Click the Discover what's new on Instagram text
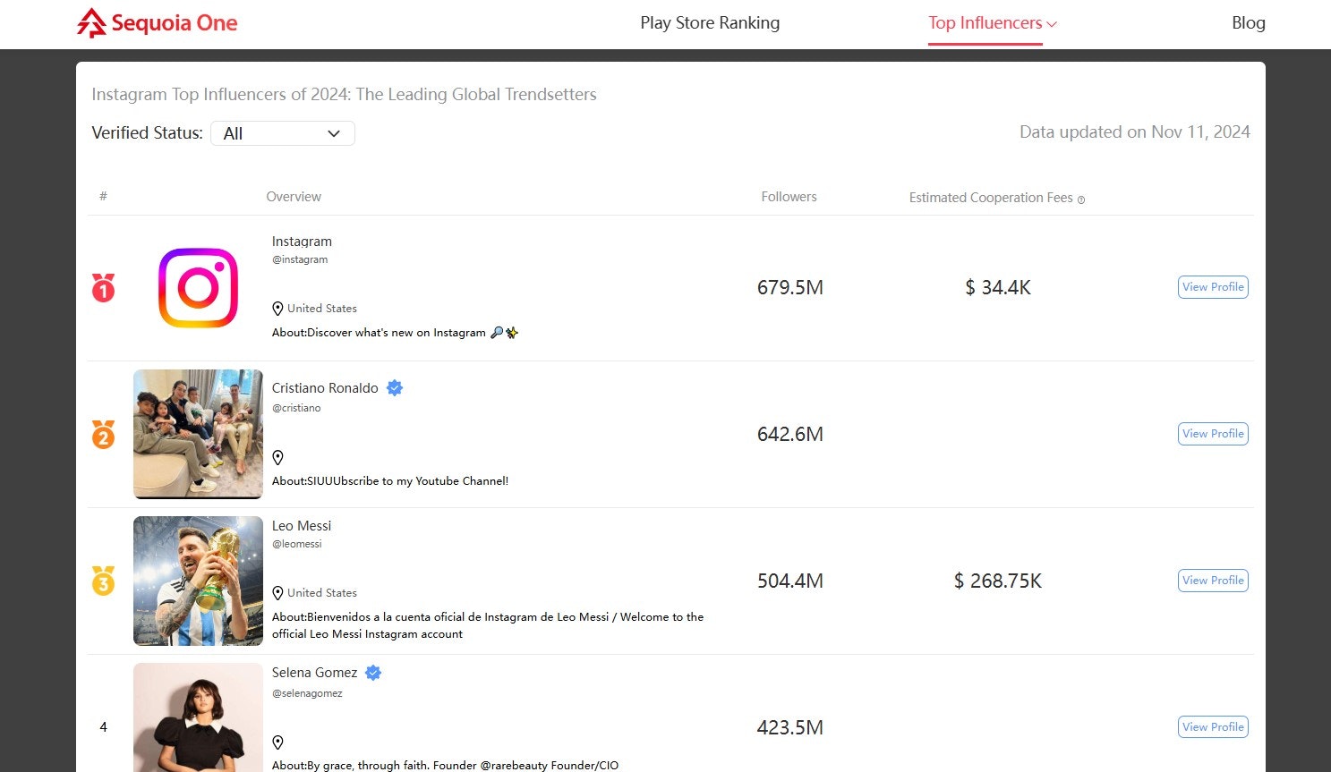Screen dimensions: 1331x772 (395, 333)
